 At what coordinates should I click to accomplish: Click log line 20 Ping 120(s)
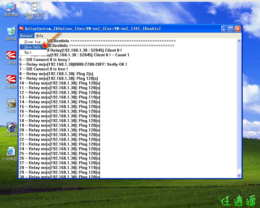(60, 130)
